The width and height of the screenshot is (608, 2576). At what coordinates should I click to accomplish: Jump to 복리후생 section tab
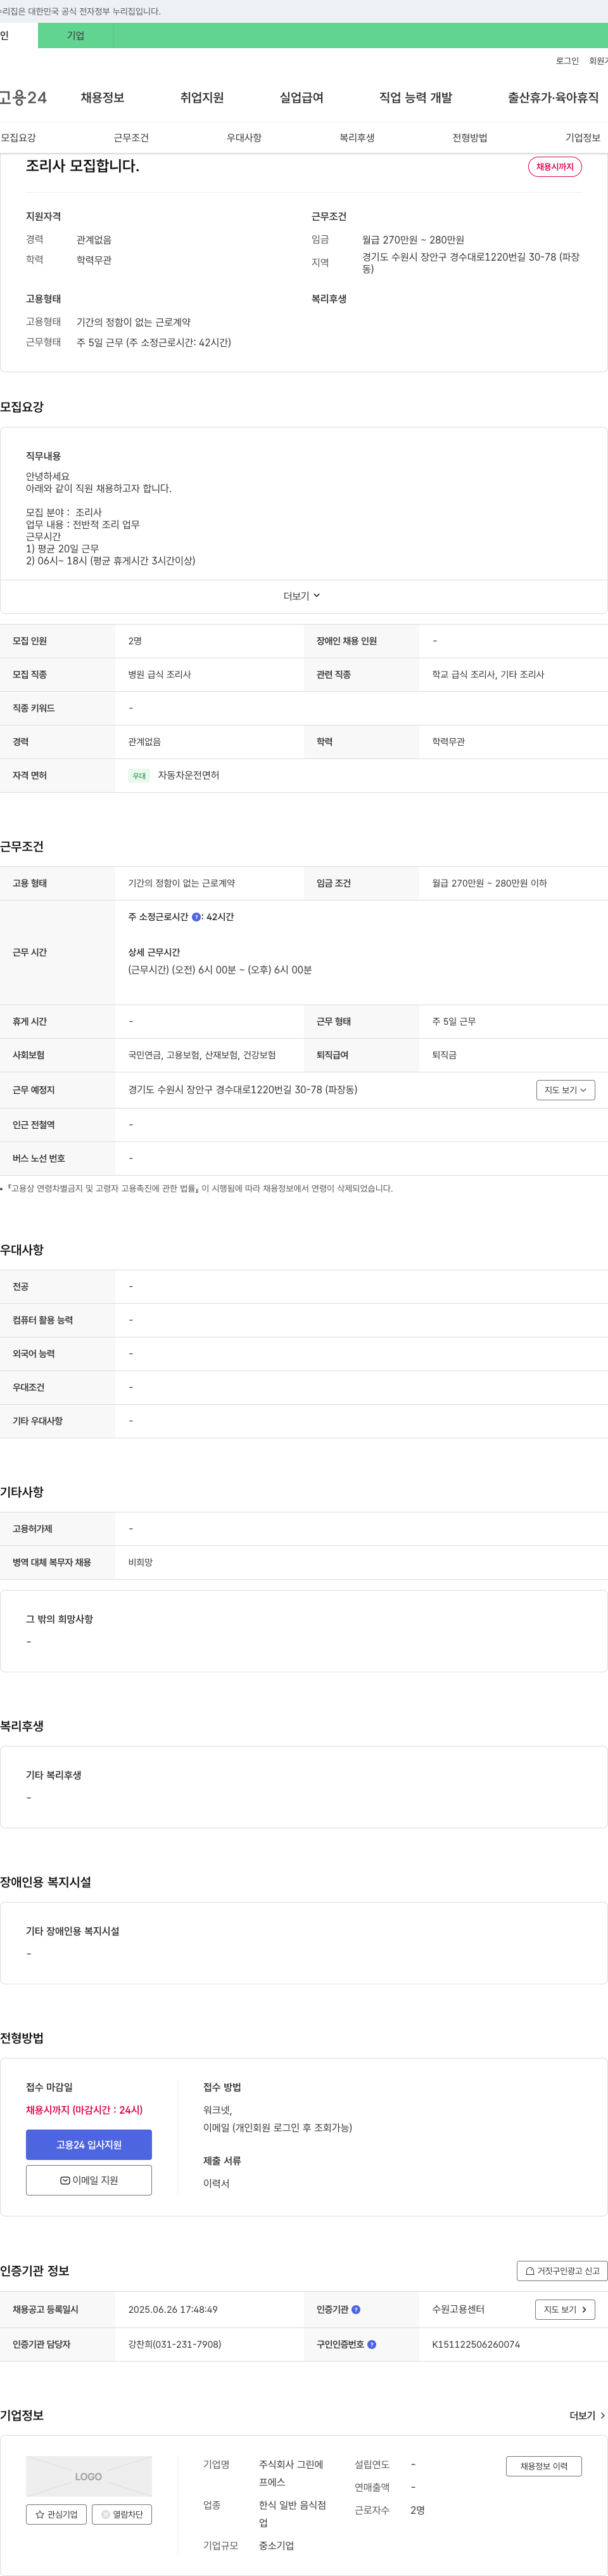pyautogui.click(x=357, y=138)
